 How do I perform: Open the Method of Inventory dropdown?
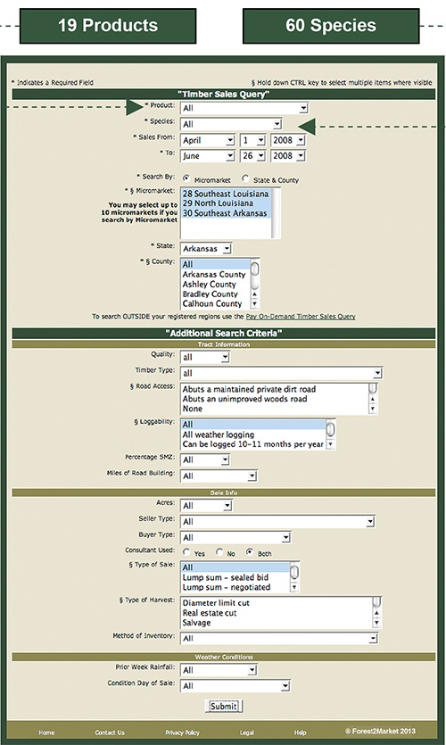click(x=279, y=638)
